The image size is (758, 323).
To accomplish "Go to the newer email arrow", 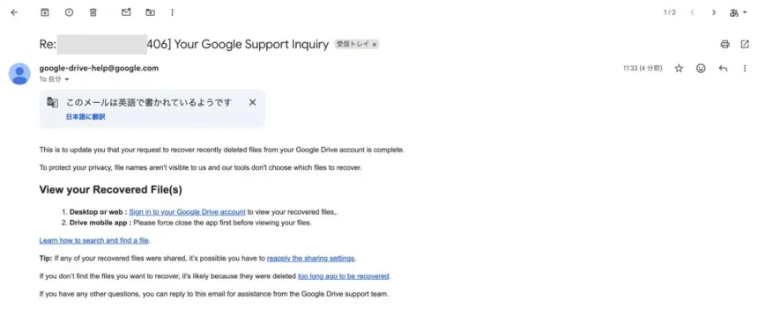I will pos(692,12).
